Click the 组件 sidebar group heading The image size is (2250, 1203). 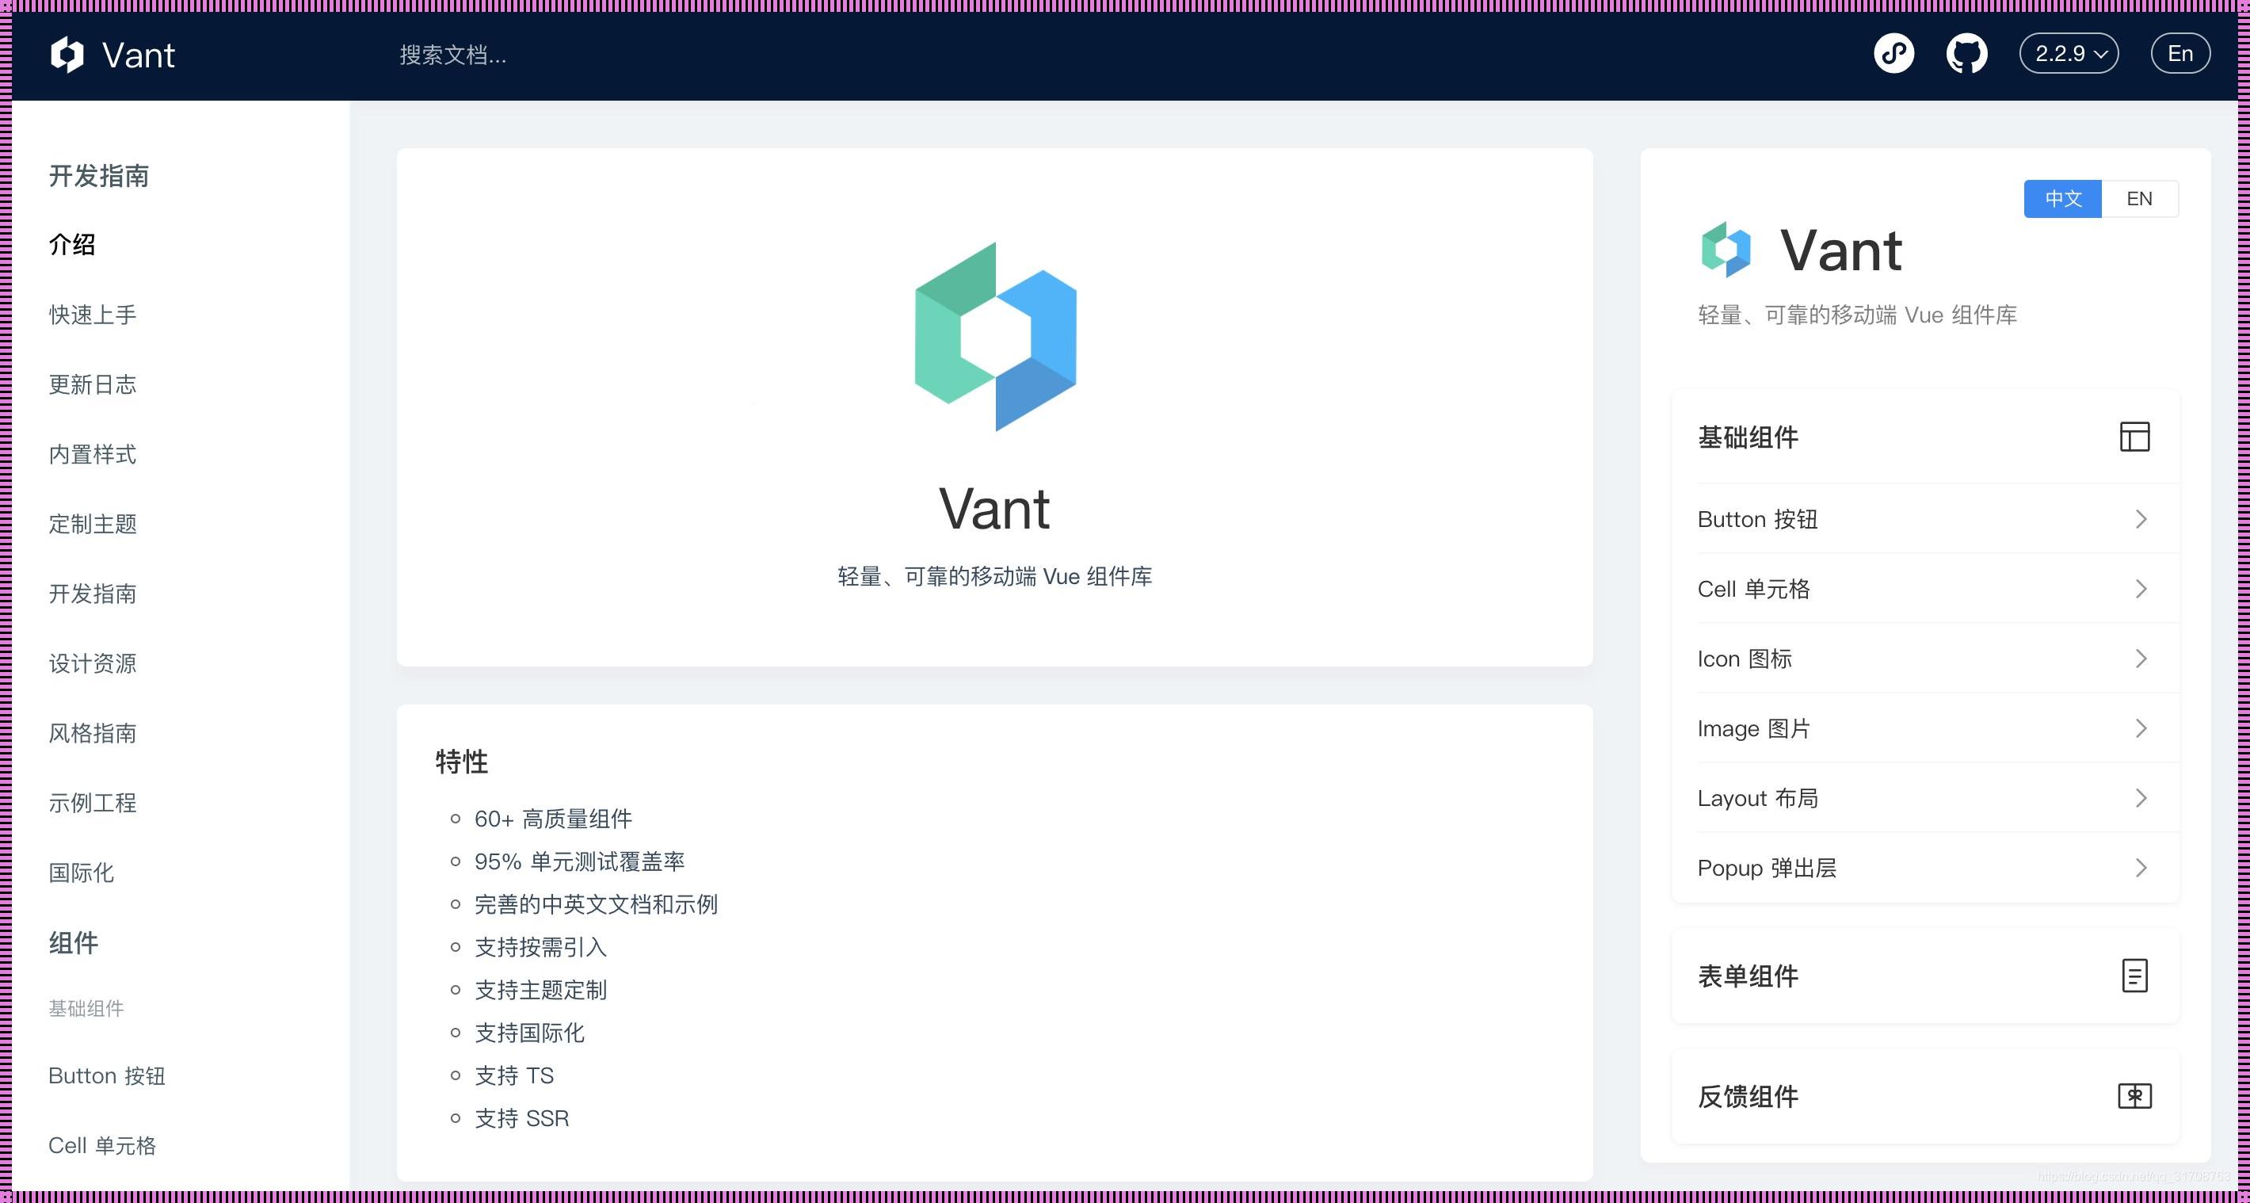(74, 944)
